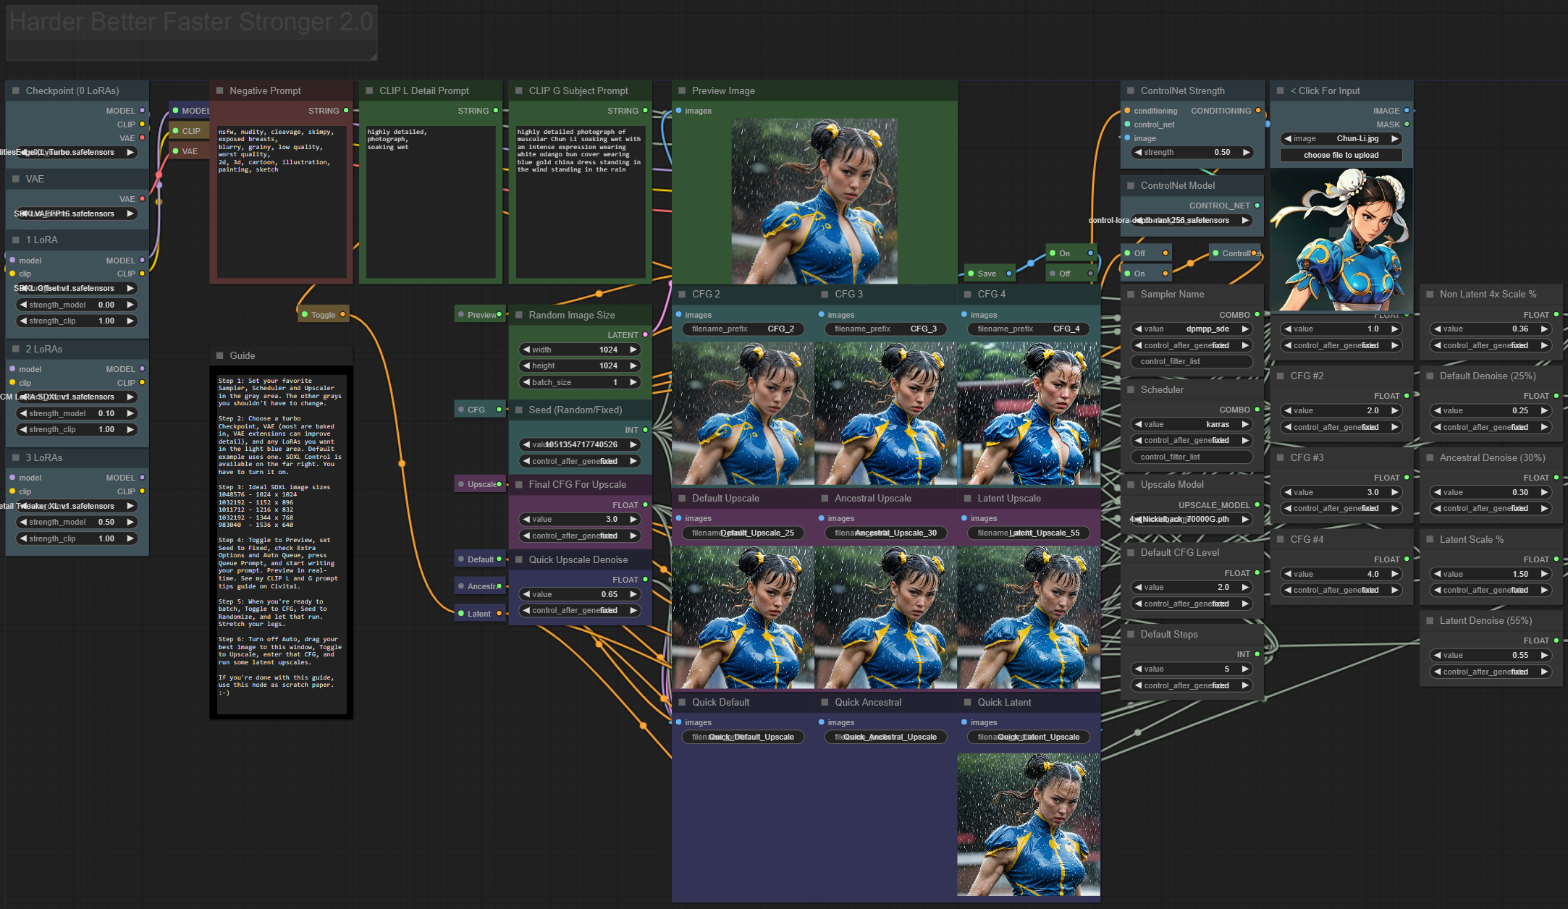
Task: Click inside the Negative Prompt text area
Action: (x=281, y=201)
